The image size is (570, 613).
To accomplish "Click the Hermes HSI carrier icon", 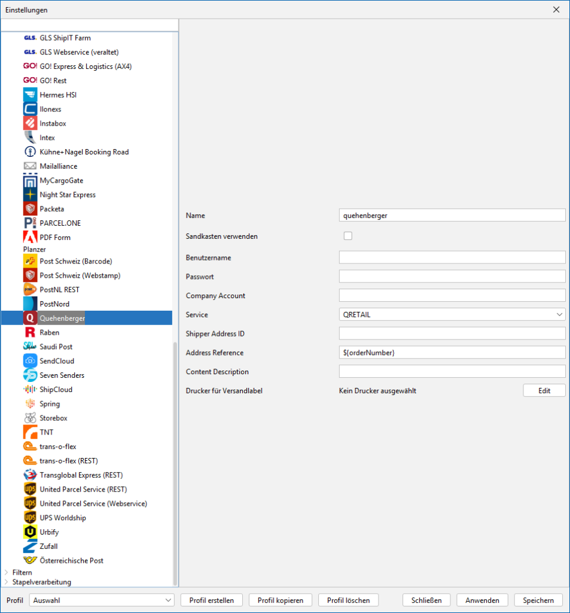I will click(x=30, y=95).
